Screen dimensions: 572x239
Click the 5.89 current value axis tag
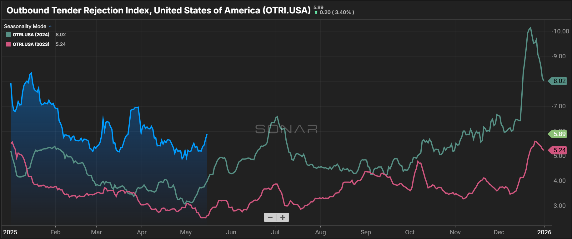click(559, 134)
